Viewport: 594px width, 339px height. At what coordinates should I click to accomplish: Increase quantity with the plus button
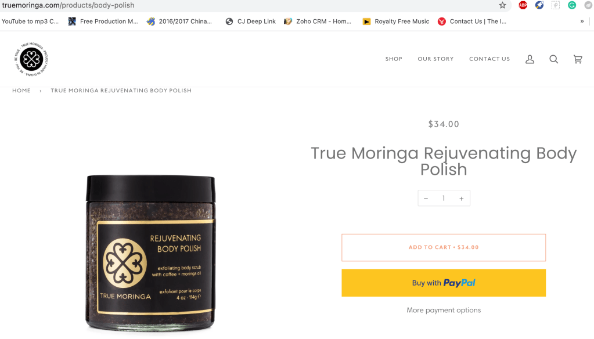click(x=462, y=199)
